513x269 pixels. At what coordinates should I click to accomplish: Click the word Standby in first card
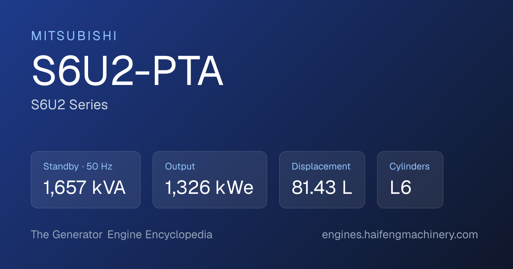pyautogui.click(x=61, y=167)
